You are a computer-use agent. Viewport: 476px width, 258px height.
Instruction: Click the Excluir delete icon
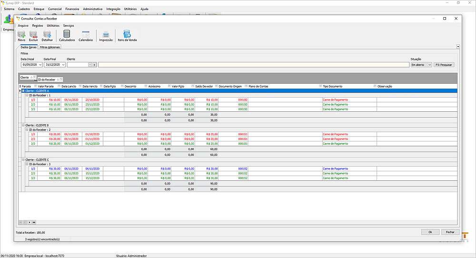(x=33, y=35)
